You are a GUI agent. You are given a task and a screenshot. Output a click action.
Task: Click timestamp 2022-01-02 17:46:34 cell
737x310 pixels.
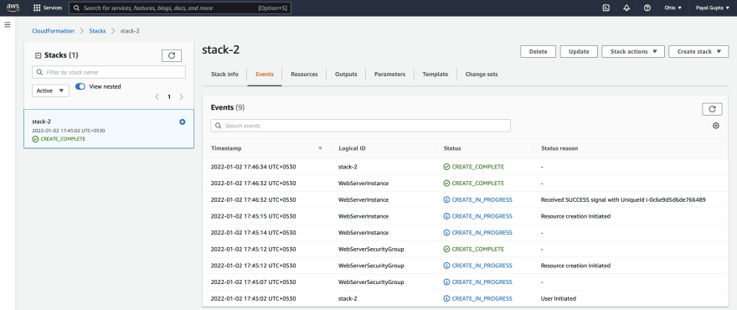pos(253,167)
